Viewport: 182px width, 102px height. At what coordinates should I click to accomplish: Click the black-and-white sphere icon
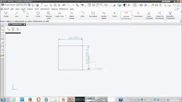coord(125,5)
